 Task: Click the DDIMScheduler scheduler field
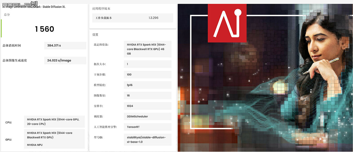pos(148,116)
